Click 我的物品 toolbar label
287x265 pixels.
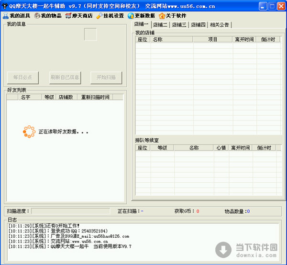pos(51,16)
